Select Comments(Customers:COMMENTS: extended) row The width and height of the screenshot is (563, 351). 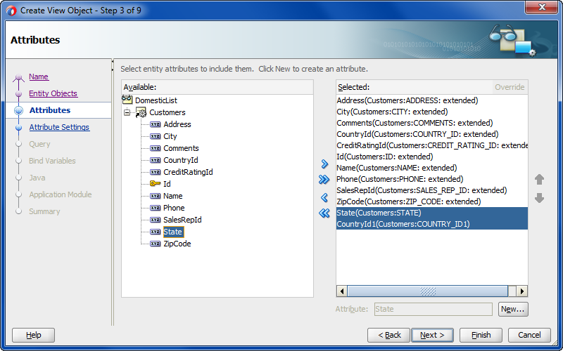432,123
